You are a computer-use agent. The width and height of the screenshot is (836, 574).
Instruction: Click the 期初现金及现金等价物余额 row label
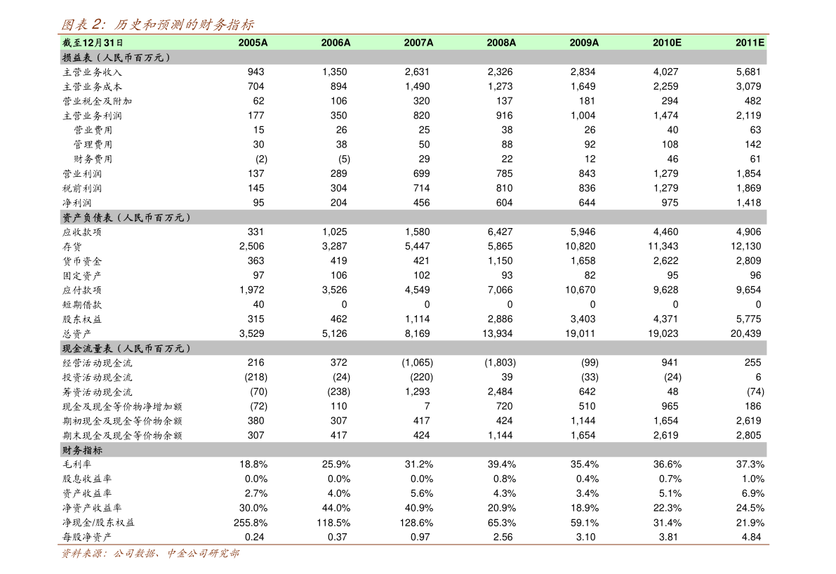click(x=122, y=421)
